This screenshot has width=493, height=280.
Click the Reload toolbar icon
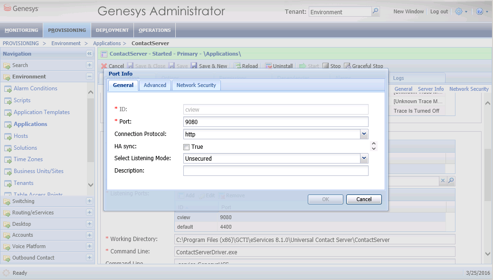click(x=237, y=66)
